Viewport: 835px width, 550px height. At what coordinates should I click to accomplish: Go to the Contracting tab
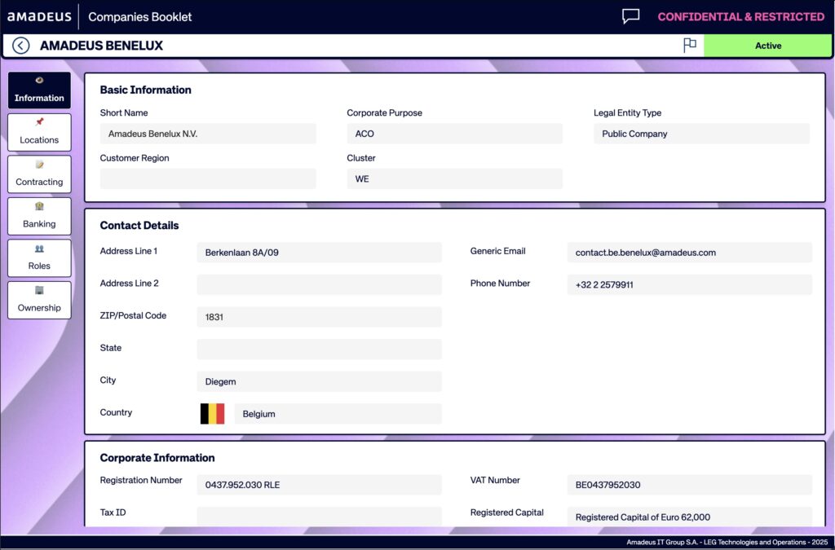tap(39, 174)
